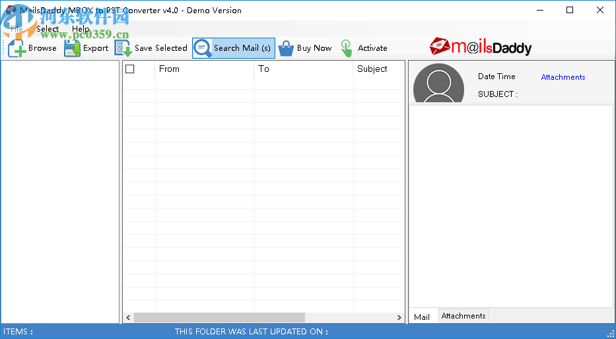Open the Help menu

pos(81,28)
